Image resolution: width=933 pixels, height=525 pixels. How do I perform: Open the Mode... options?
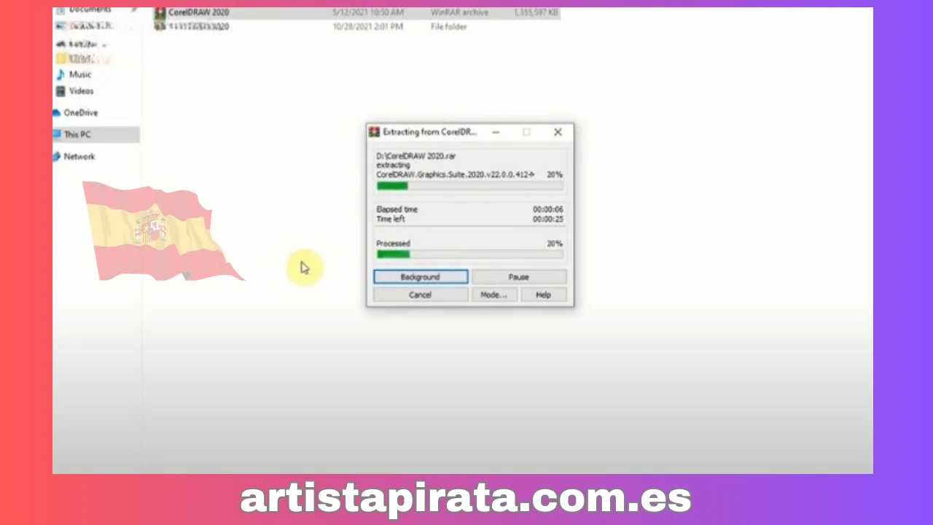493,295
